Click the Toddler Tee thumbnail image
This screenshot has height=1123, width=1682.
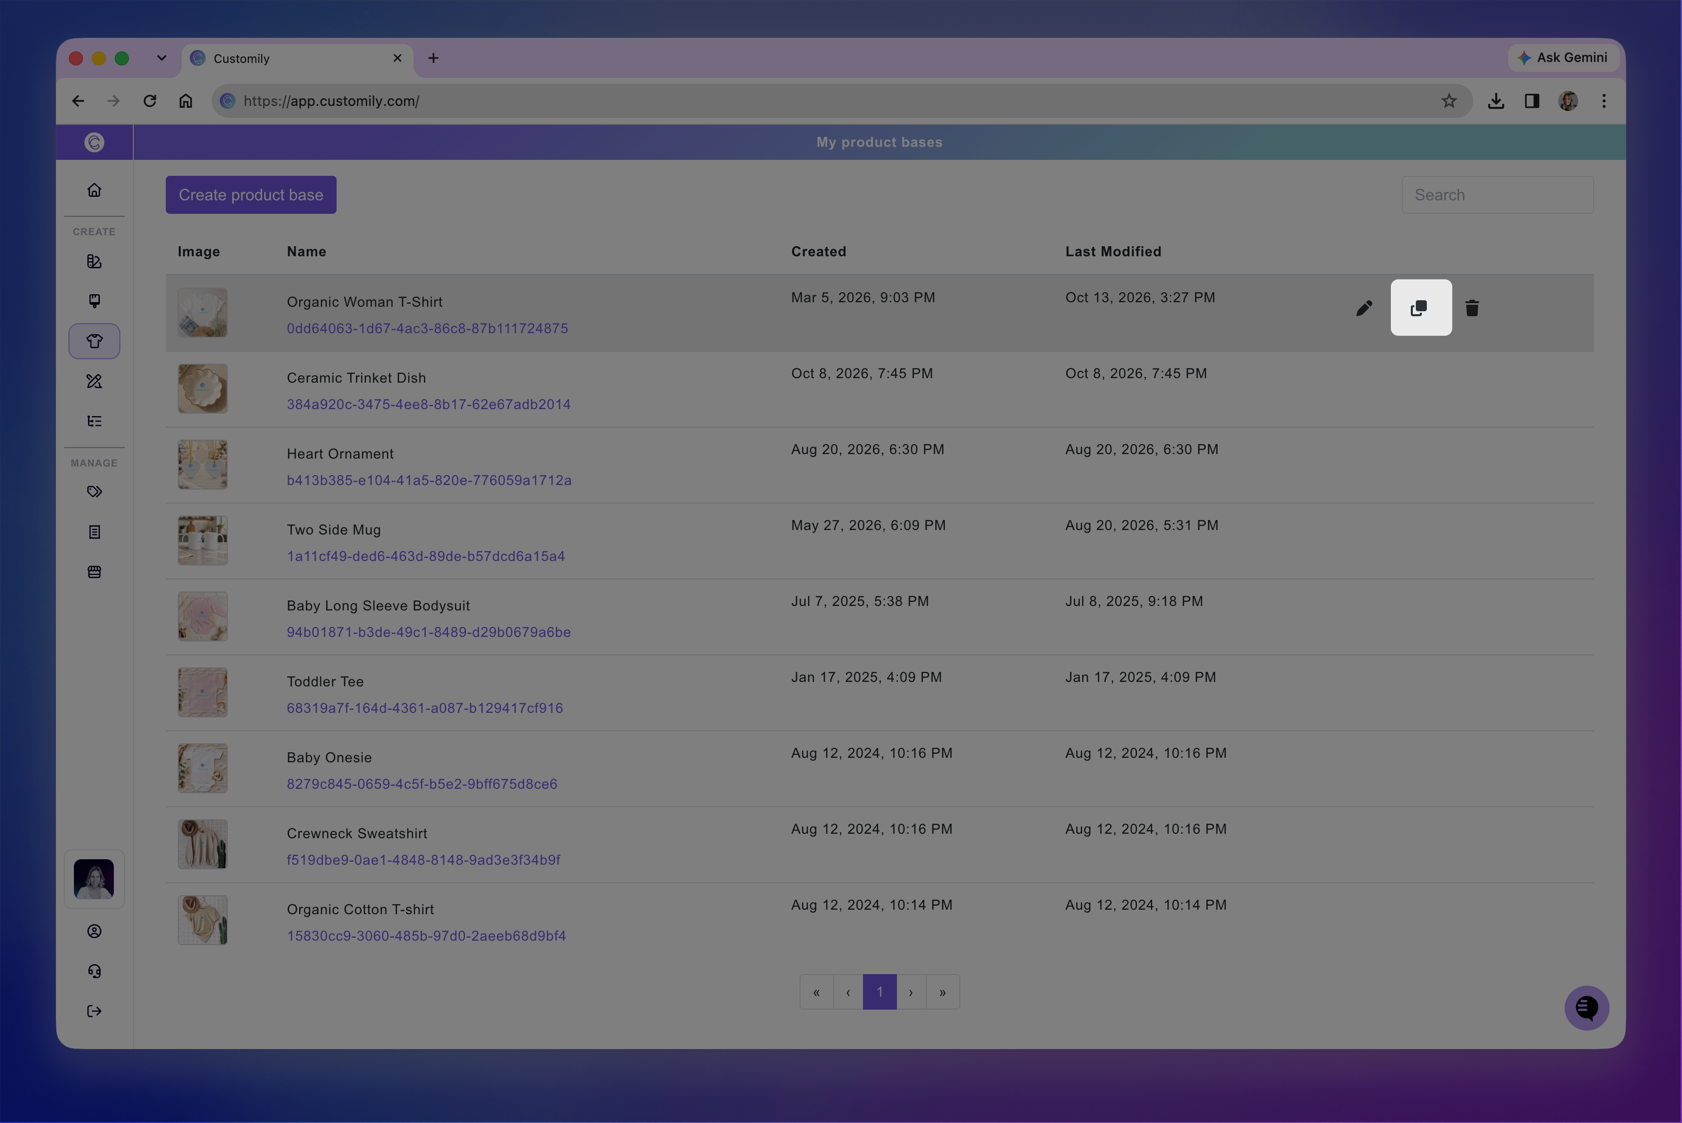(203, 692)
